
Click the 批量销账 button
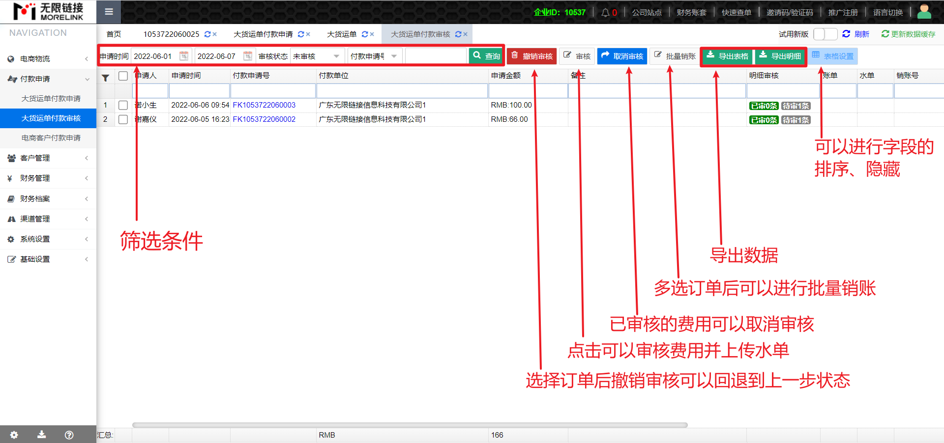click(x=675, y=56)
